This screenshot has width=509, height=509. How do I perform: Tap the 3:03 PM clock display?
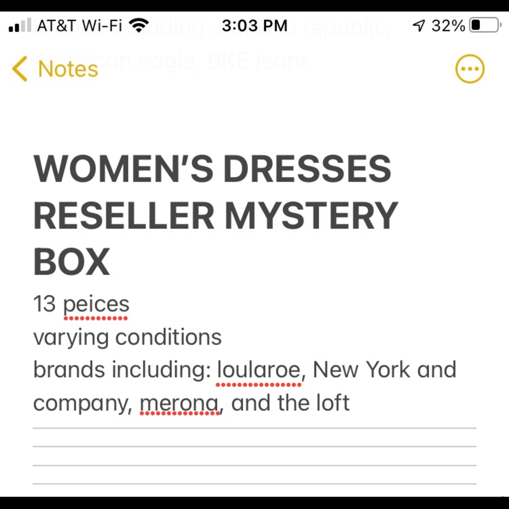254,25
